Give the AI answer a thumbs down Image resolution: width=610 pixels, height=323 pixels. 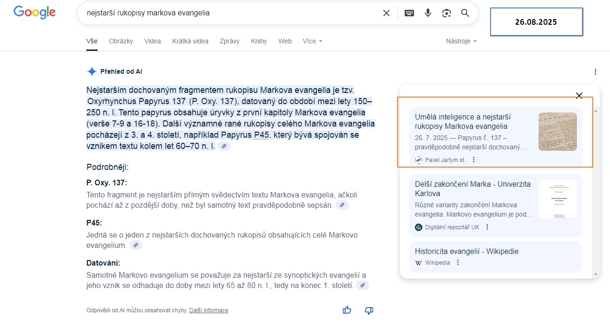point(368,310)
